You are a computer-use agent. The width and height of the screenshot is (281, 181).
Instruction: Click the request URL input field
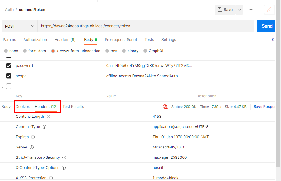pos(146,26)
